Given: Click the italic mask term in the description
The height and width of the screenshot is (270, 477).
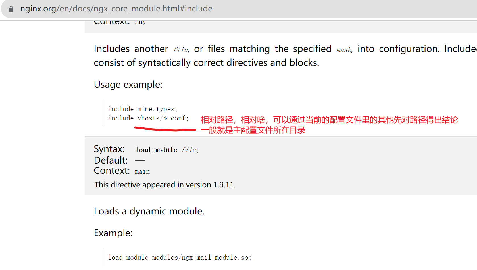Looking at the screenshot, I should pyautogui.click(x=343, y=49).
